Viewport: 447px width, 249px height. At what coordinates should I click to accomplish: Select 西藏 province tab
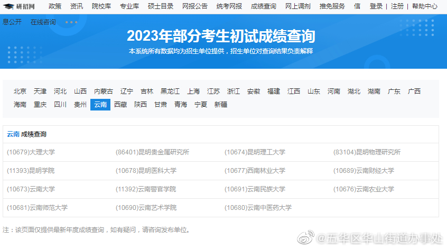120,105
